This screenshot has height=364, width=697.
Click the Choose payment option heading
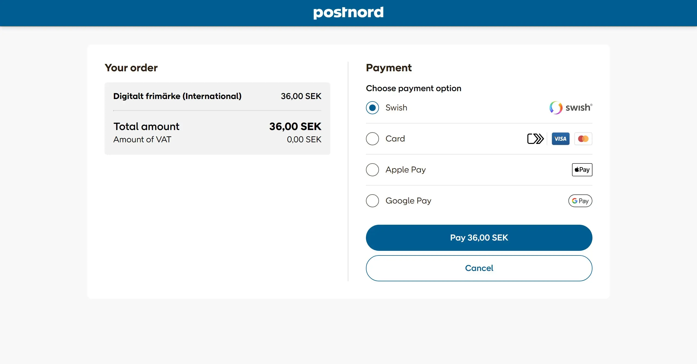click(413, 88)
